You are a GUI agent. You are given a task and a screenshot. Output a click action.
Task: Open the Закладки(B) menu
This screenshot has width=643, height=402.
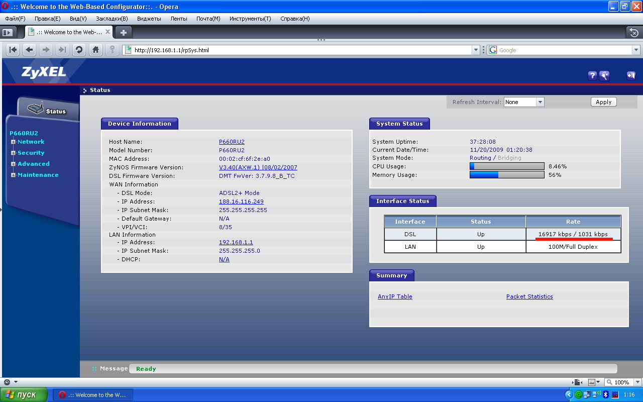(x=112, y=19)
